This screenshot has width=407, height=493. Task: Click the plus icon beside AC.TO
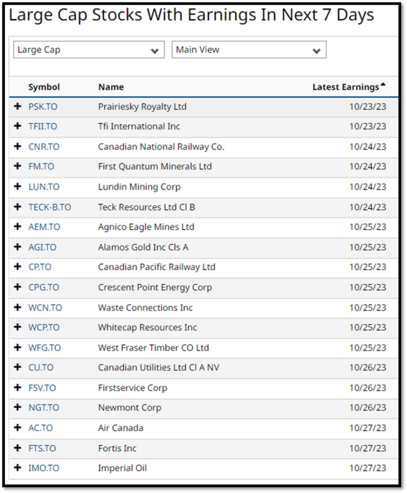18,428
